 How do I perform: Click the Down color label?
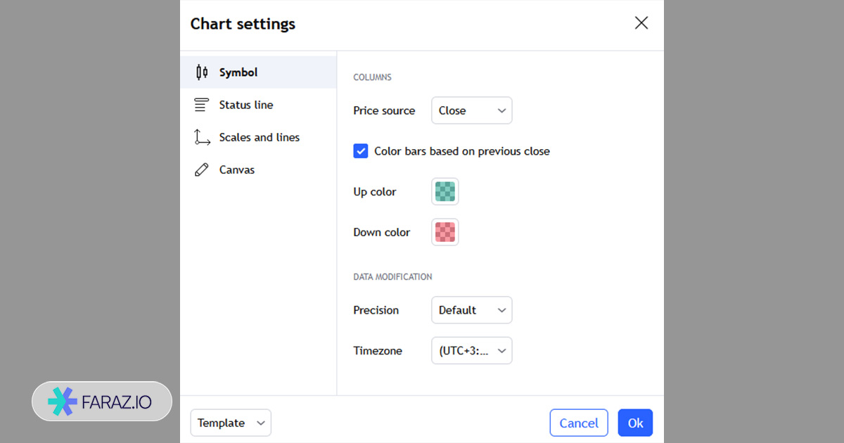(382, 232)
